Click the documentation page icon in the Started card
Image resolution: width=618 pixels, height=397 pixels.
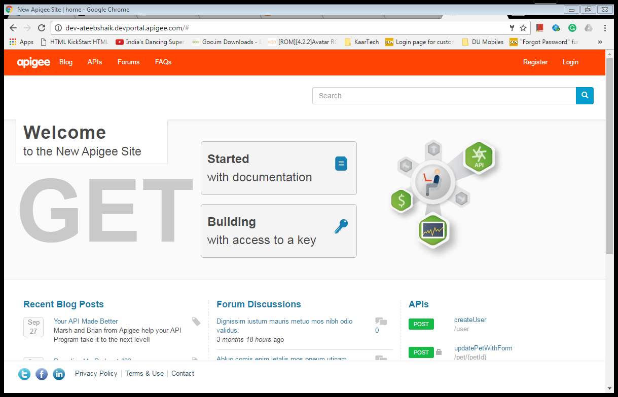341,164
